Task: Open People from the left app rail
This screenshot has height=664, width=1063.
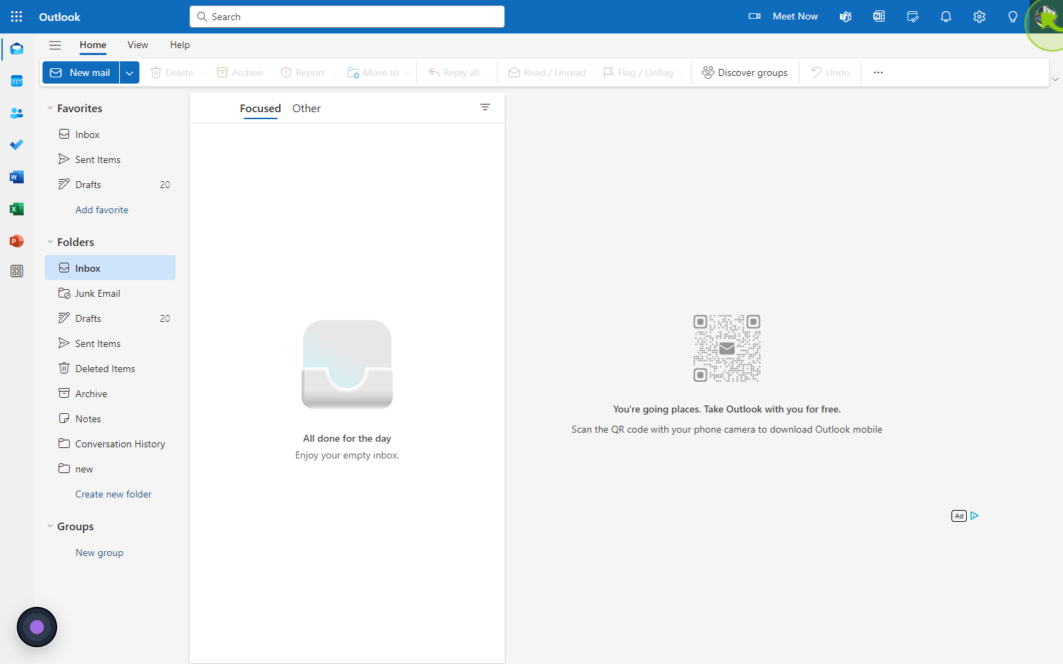Action: point(17,113)
